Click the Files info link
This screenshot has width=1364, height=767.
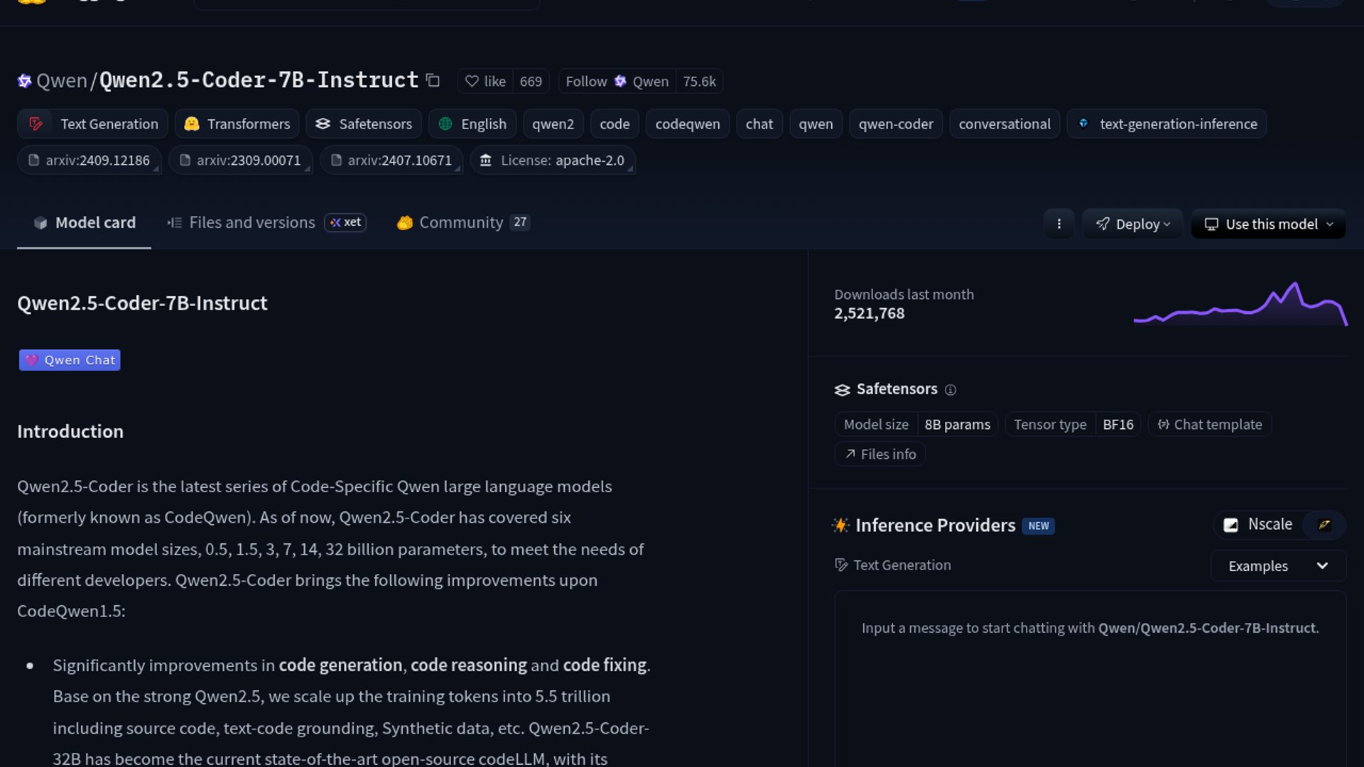point(879,455)
